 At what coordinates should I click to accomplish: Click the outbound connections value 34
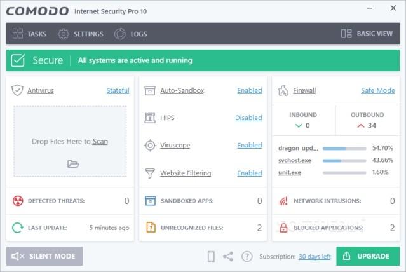pyautogui.click(x=372, y=126)
